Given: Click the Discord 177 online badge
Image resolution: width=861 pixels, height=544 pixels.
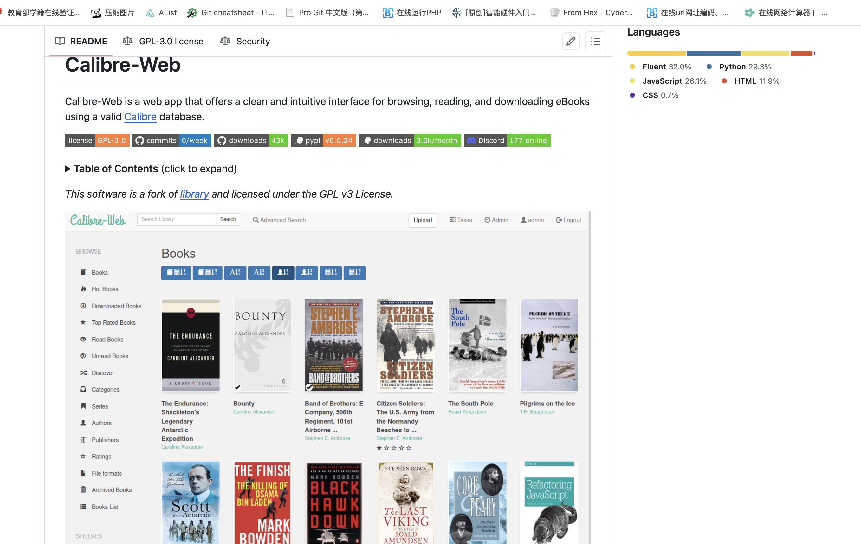Looking at the screenshot, I should pos(507,140).
